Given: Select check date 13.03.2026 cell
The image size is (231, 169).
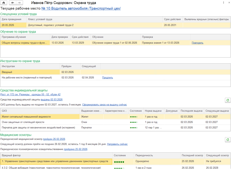Looking at the screenshot, I should 60,43.
